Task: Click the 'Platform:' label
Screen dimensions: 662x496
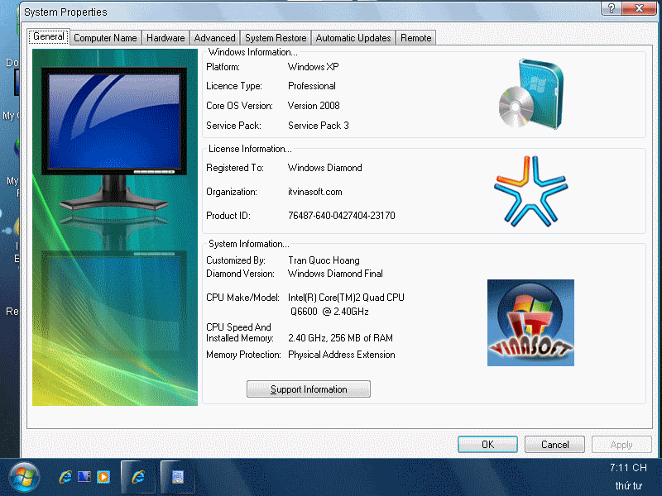Action: pos(223,67)
